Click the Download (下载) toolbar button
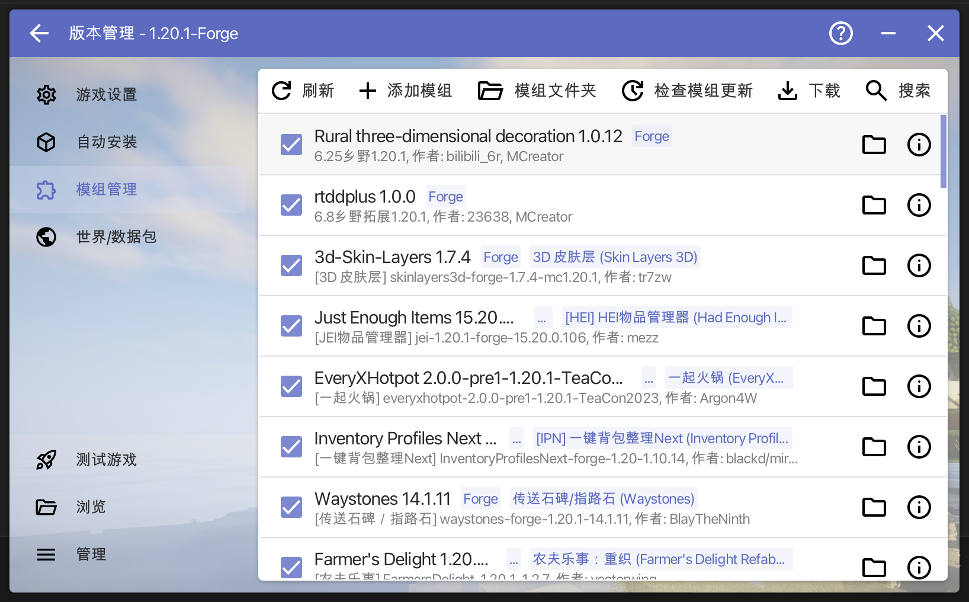 [x=808, y=91]
